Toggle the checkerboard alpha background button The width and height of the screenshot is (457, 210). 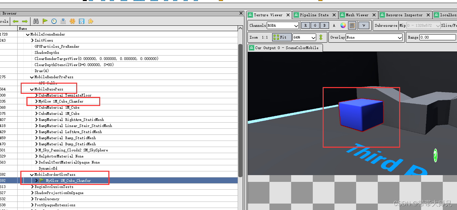pyautogui.click(x=352, y=25)
